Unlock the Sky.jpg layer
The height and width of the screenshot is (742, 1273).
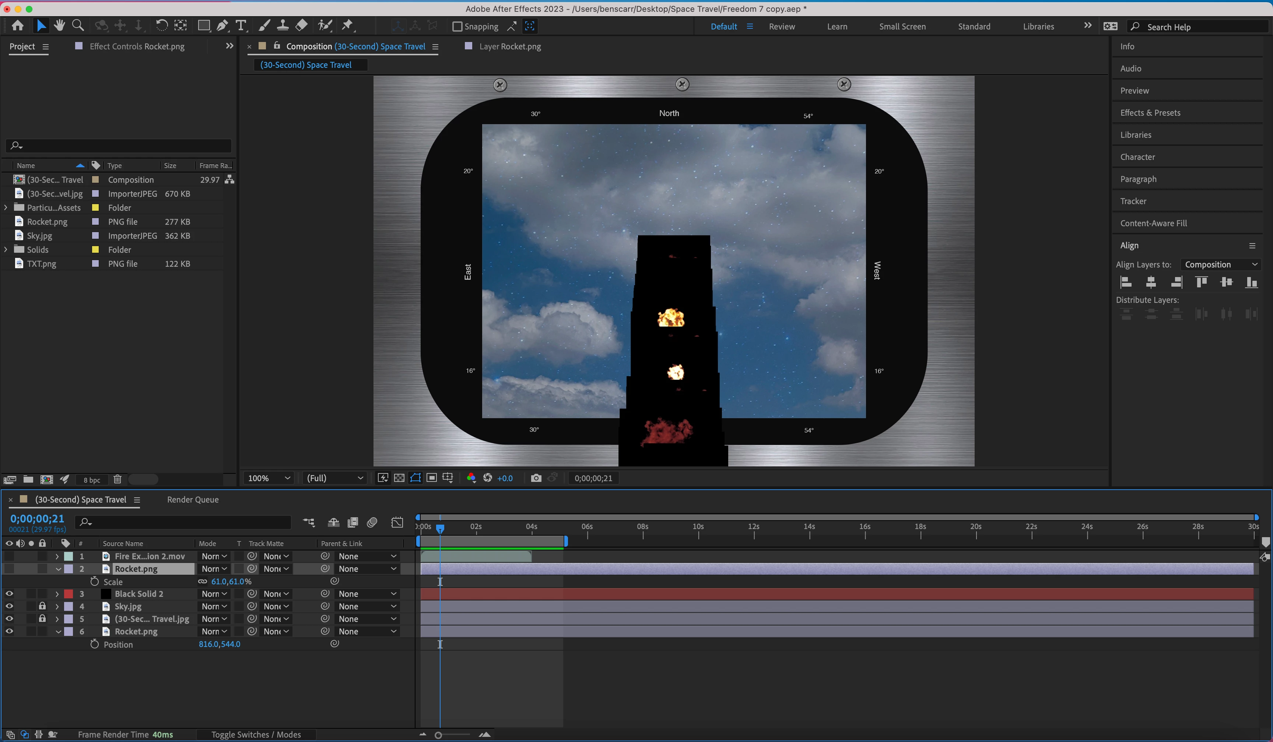pyautogui.click(x=42, y=606)
